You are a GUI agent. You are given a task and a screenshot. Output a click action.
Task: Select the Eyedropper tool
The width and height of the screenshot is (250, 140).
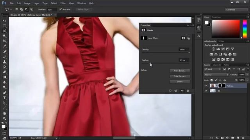(x=4, y=46)
